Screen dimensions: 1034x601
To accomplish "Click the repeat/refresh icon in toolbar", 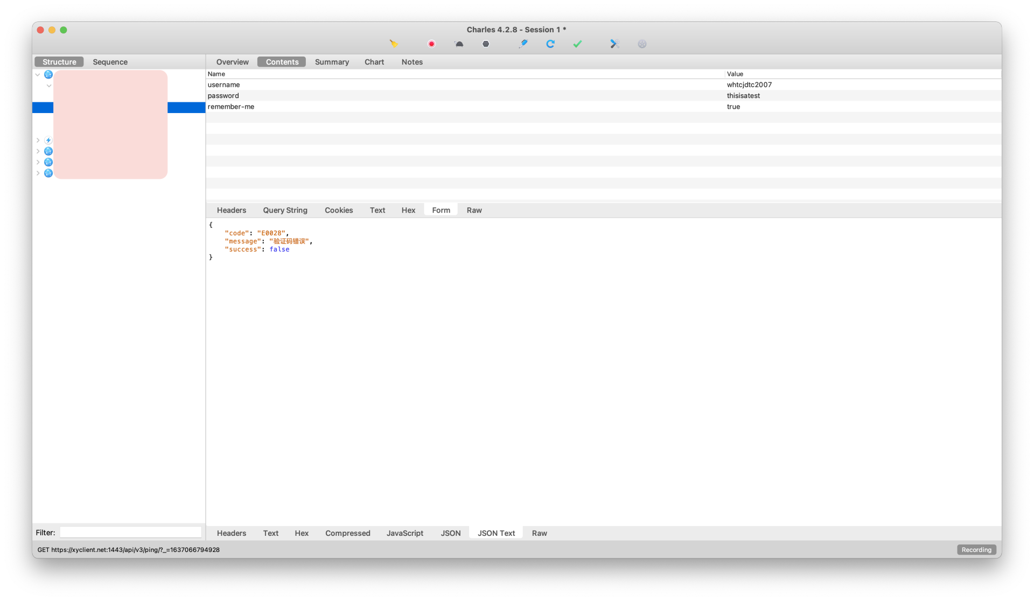I will [550, 44].
